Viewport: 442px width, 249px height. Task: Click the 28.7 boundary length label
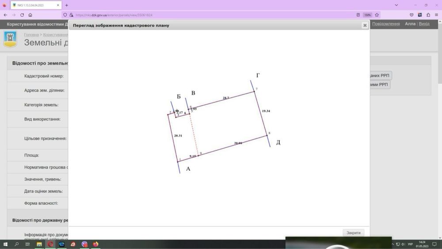[x=226, y=98]
